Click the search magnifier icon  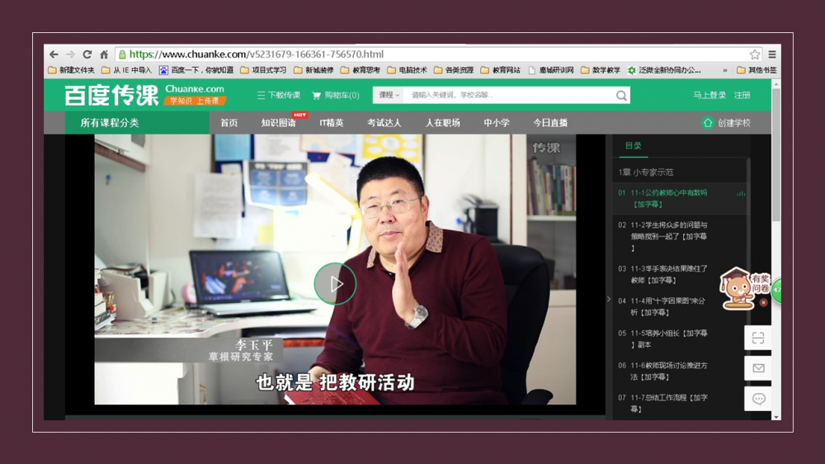(621, 96)
